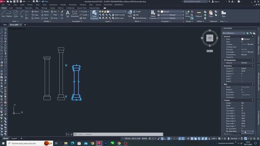The image size is (260, 146).
Task: Click the Scale tool in Modify panel
Action: click(x=45, y=18)
